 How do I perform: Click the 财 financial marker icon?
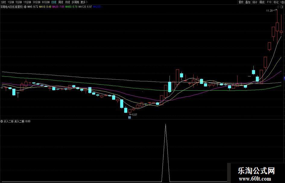click(129, 117)
